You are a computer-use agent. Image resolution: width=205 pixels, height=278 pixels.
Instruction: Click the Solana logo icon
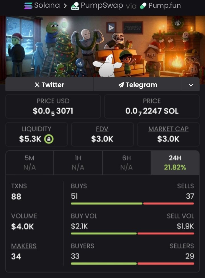point(28,5)
